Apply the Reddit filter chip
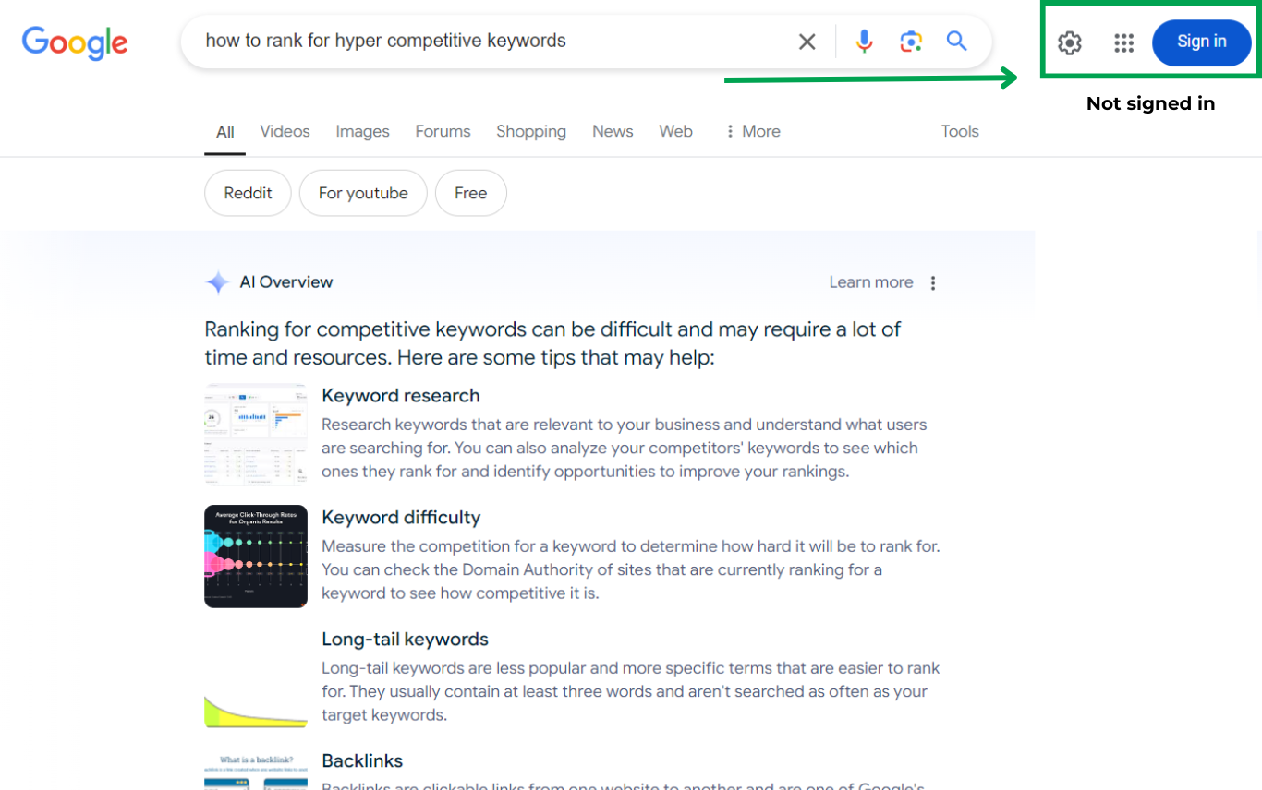 coord(248,193)
